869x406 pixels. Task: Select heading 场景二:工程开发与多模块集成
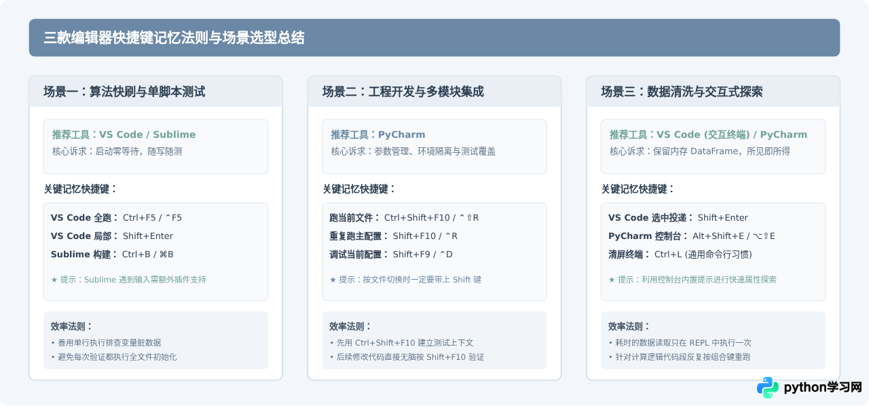pyautogui.click(x=403, y=91)
